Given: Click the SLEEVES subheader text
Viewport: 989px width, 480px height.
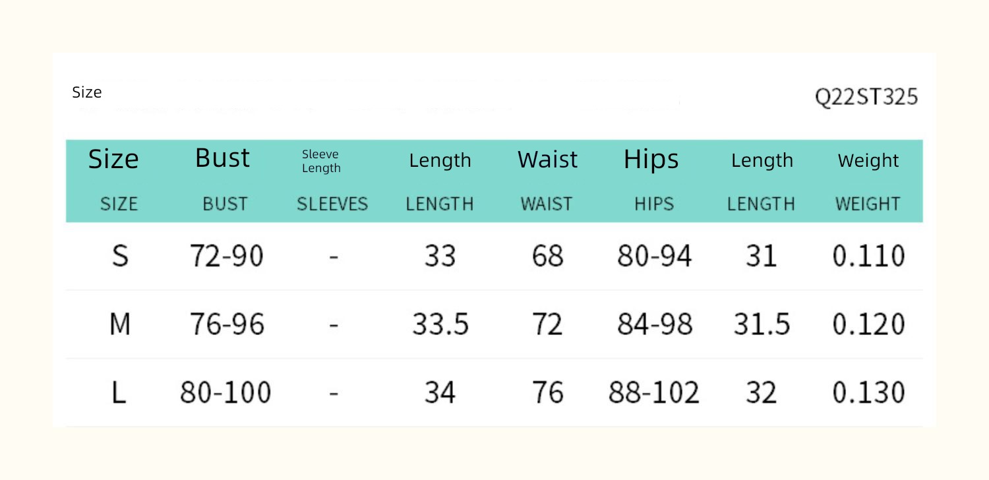Looking at the screenshot, I should click(x=332, y=204).
